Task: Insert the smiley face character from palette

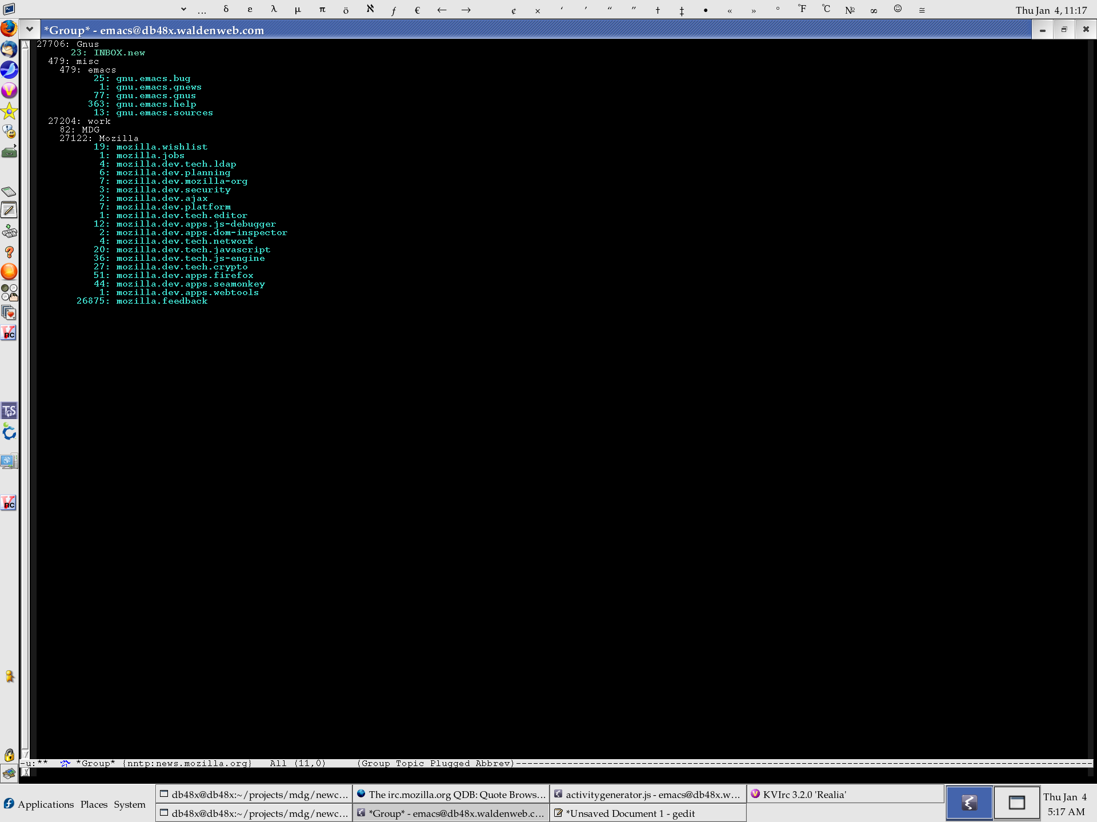Action: (x=898, y=9)
